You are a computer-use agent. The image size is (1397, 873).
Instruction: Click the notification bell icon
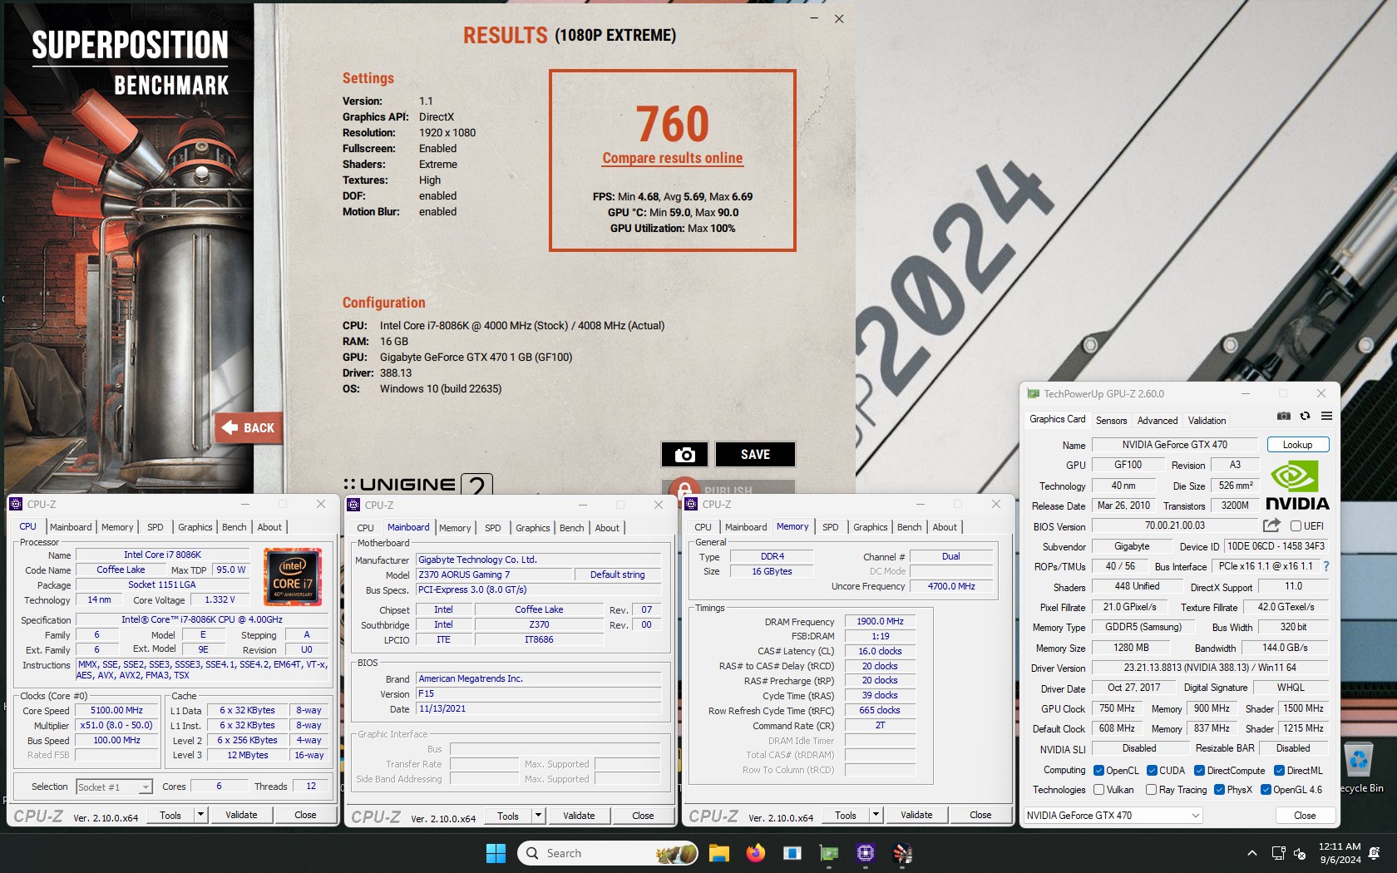1374,853
